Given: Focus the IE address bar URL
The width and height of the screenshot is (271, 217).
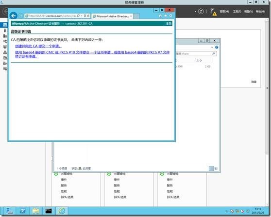Looking at the screenshot, I should pos(52,16).
